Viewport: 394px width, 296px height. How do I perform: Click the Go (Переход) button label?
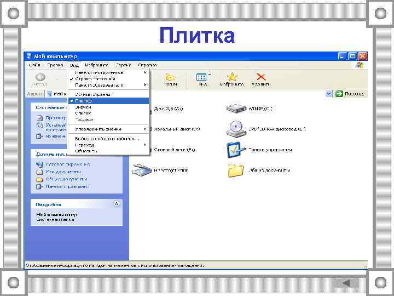[354, 94]
